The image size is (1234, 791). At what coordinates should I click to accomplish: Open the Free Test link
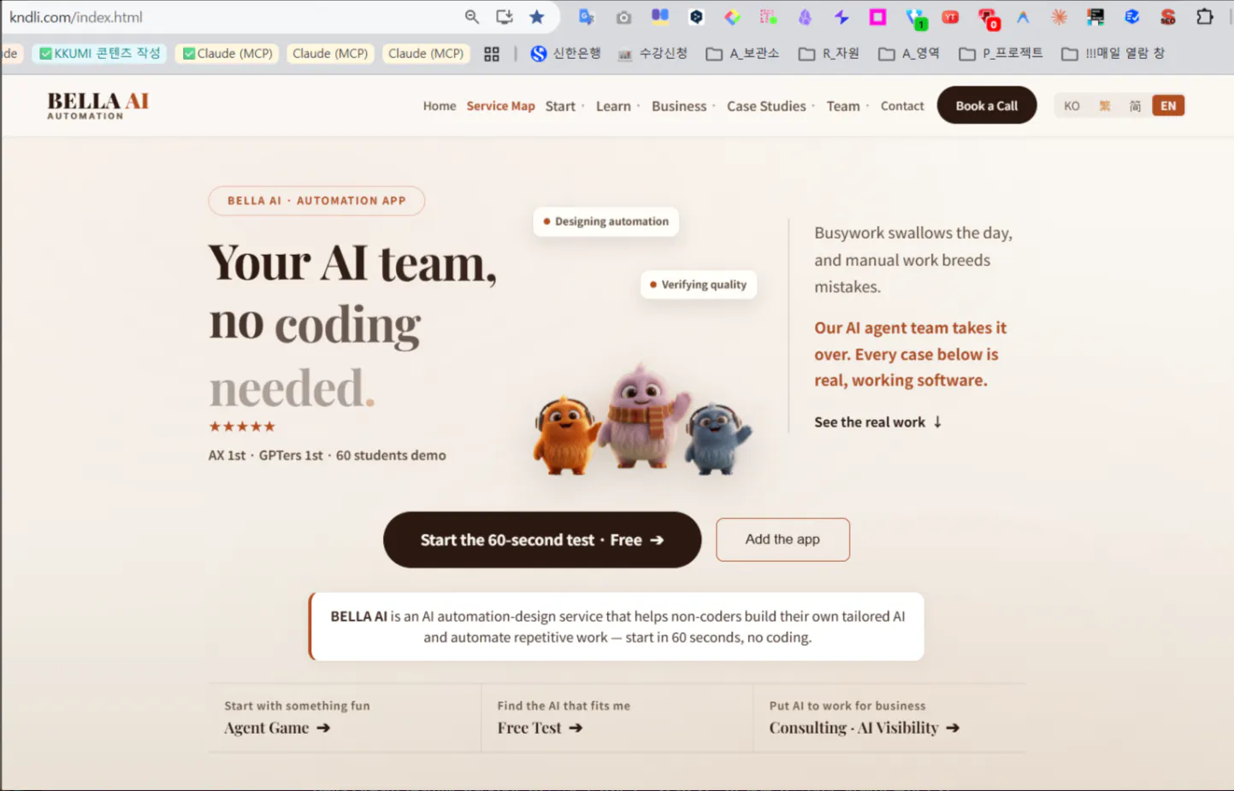(540, 728)
